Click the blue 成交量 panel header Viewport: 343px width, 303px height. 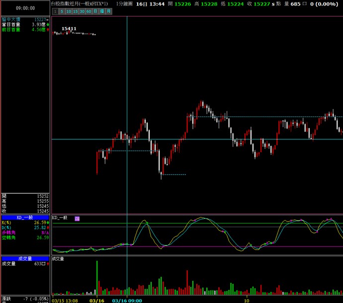[x=25, y=259]
